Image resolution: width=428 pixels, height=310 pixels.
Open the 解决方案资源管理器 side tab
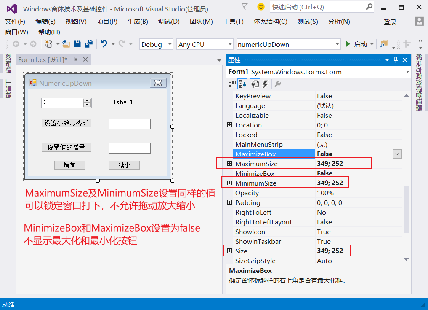[419, 82]
